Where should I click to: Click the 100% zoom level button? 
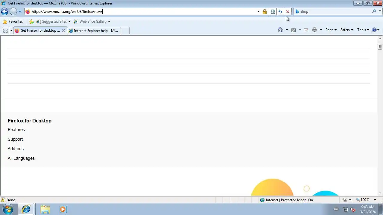(363, 200)
